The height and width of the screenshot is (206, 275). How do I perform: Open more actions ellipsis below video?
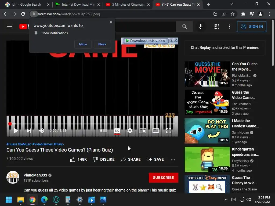click(173, 160)
